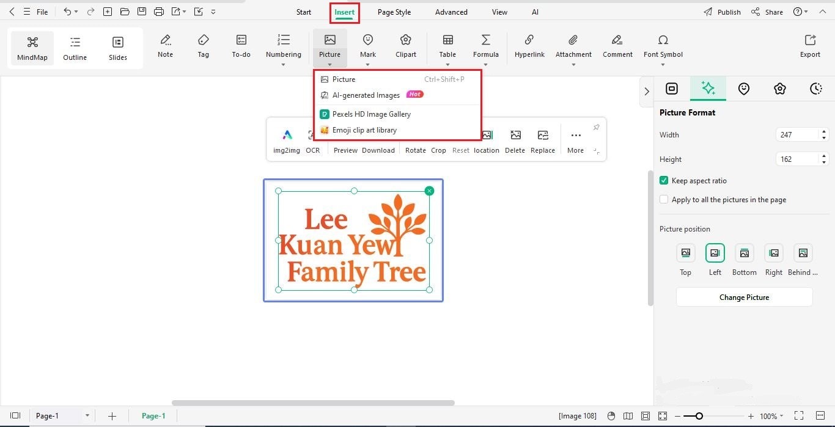835x427 pixels.
Task: Click the quick Export share icon
Action: 176,12
